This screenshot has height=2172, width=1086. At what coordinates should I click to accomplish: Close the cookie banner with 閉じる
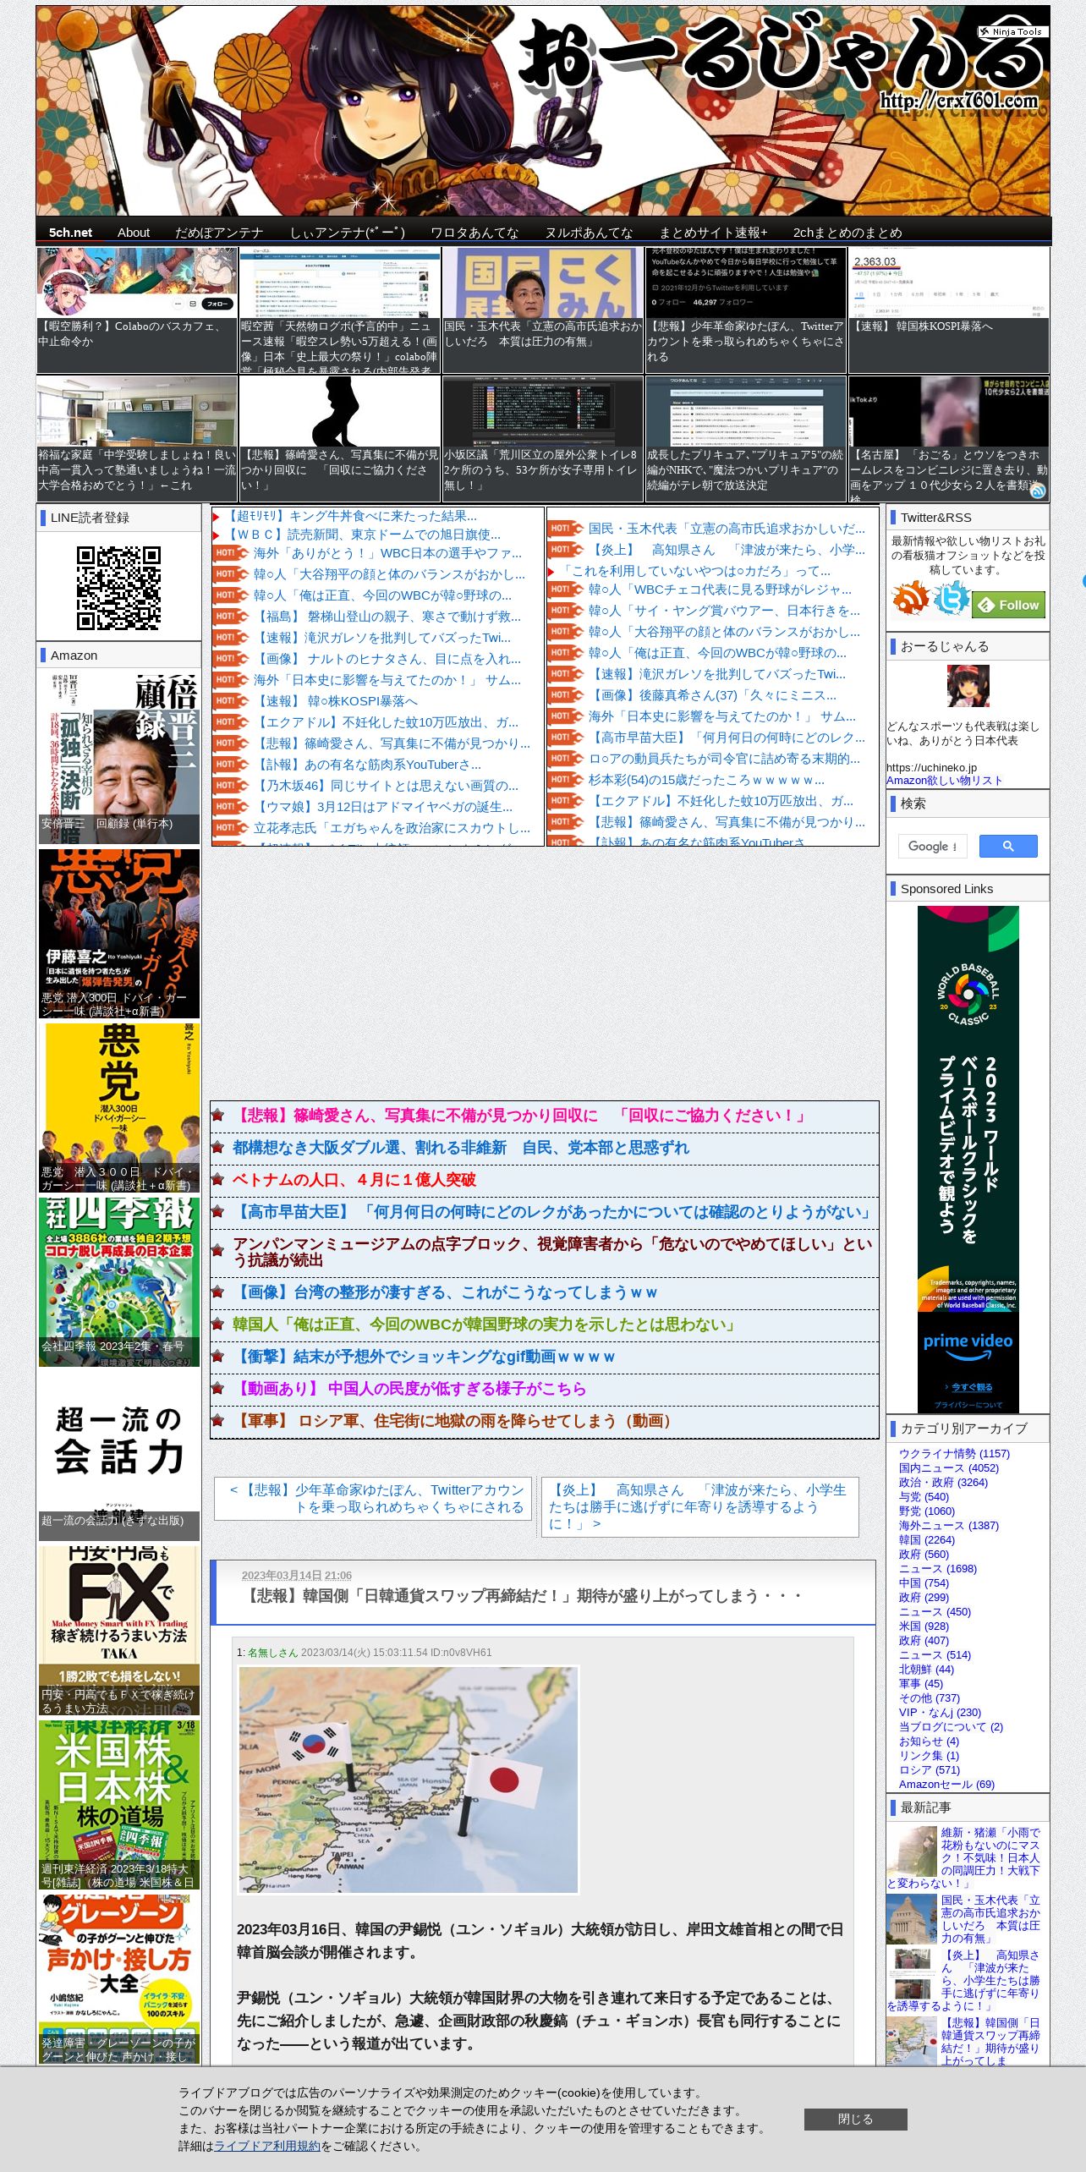point(855,2120)
